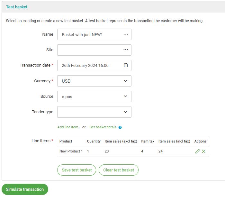Screen dimensions: 225x202
Task: Click the Transaction date text field
Action: 88,65
